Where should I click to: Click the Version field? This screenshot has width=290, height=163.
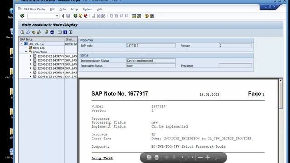tap(235, 45)
